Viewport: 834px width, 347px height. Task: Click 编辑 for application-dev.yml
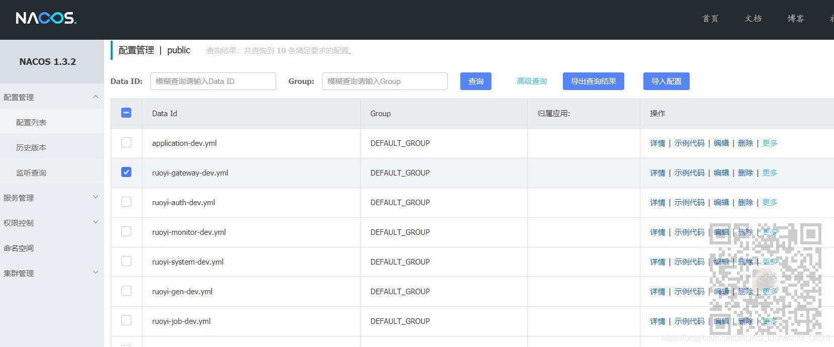coord(721,143)
